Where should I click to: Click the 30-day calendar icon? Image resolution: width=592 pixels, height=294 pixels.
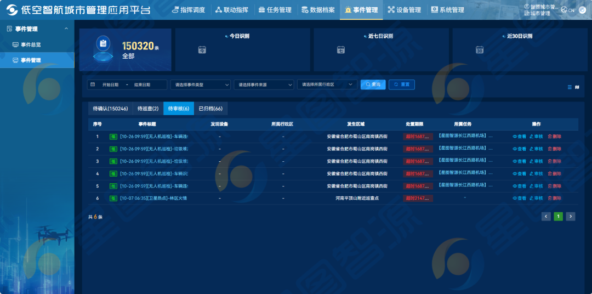coord(480,50)
